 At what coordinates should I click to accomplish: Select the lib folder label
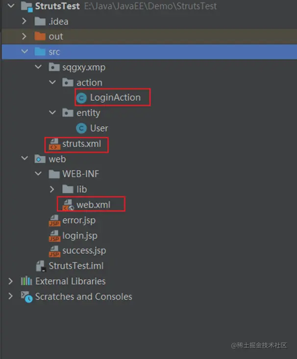[x=82, y=189]
